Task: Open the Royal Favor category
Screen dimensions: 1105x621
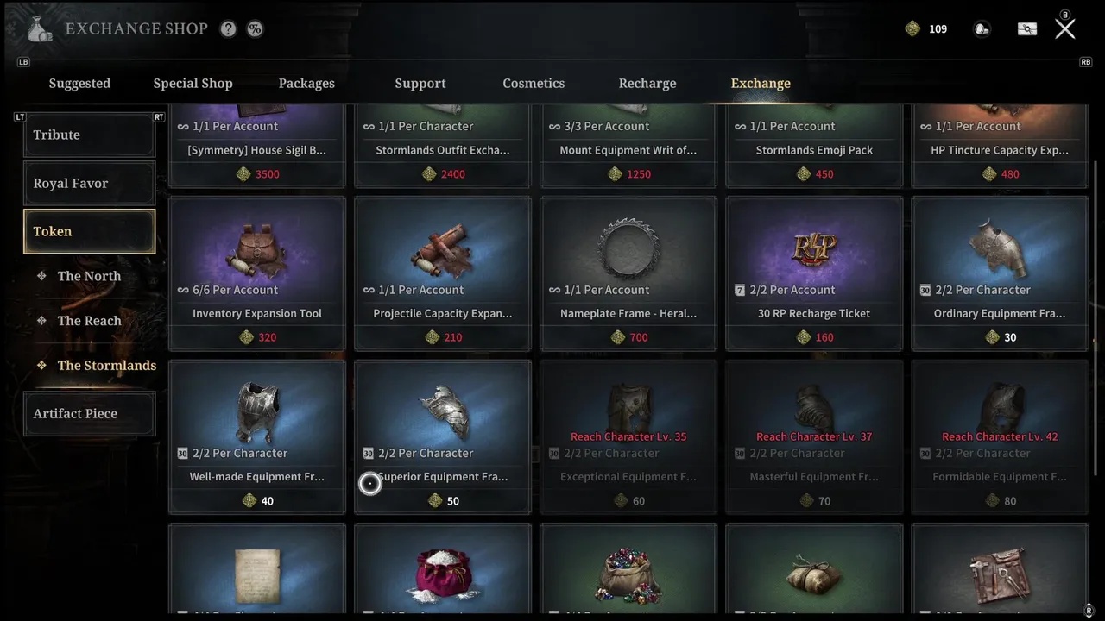Action: (x=89, y=183)
